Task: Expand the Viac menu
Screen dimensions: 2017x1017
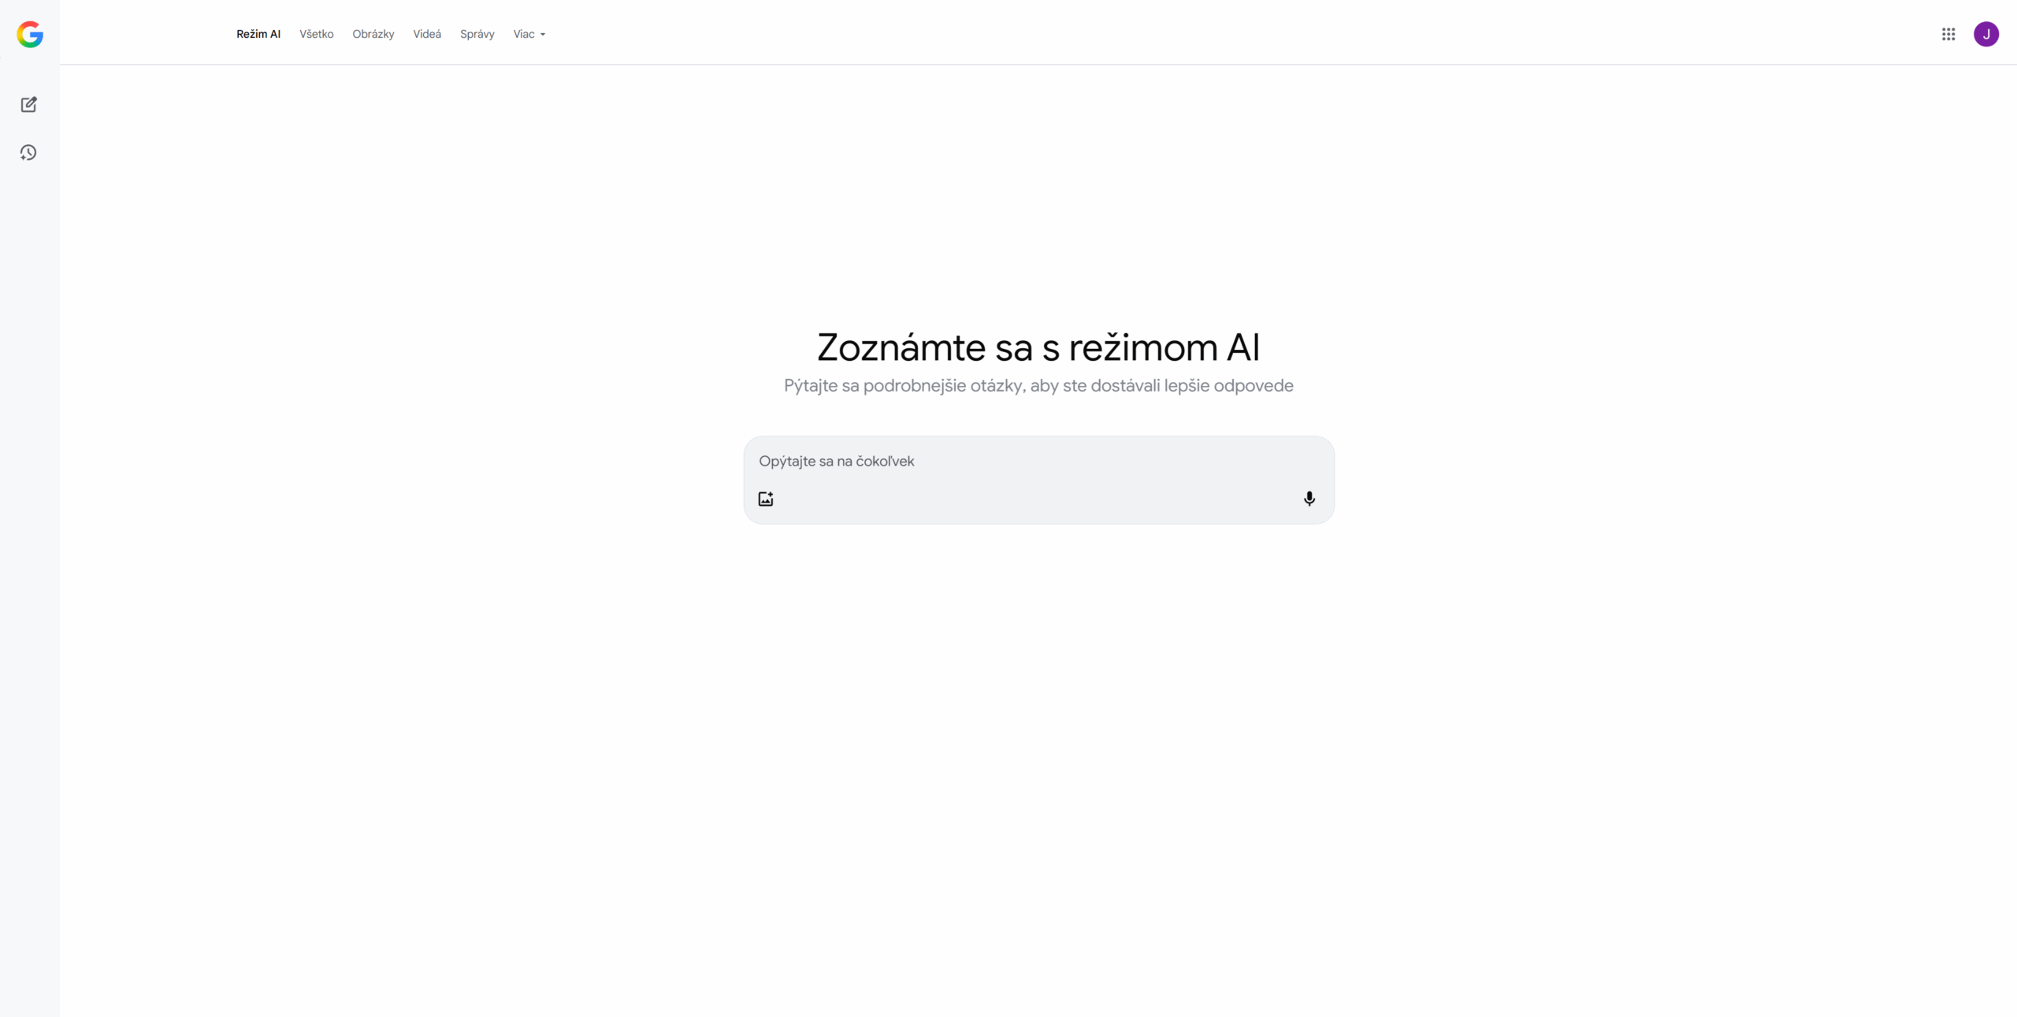Action: click(x=524, y=34)
